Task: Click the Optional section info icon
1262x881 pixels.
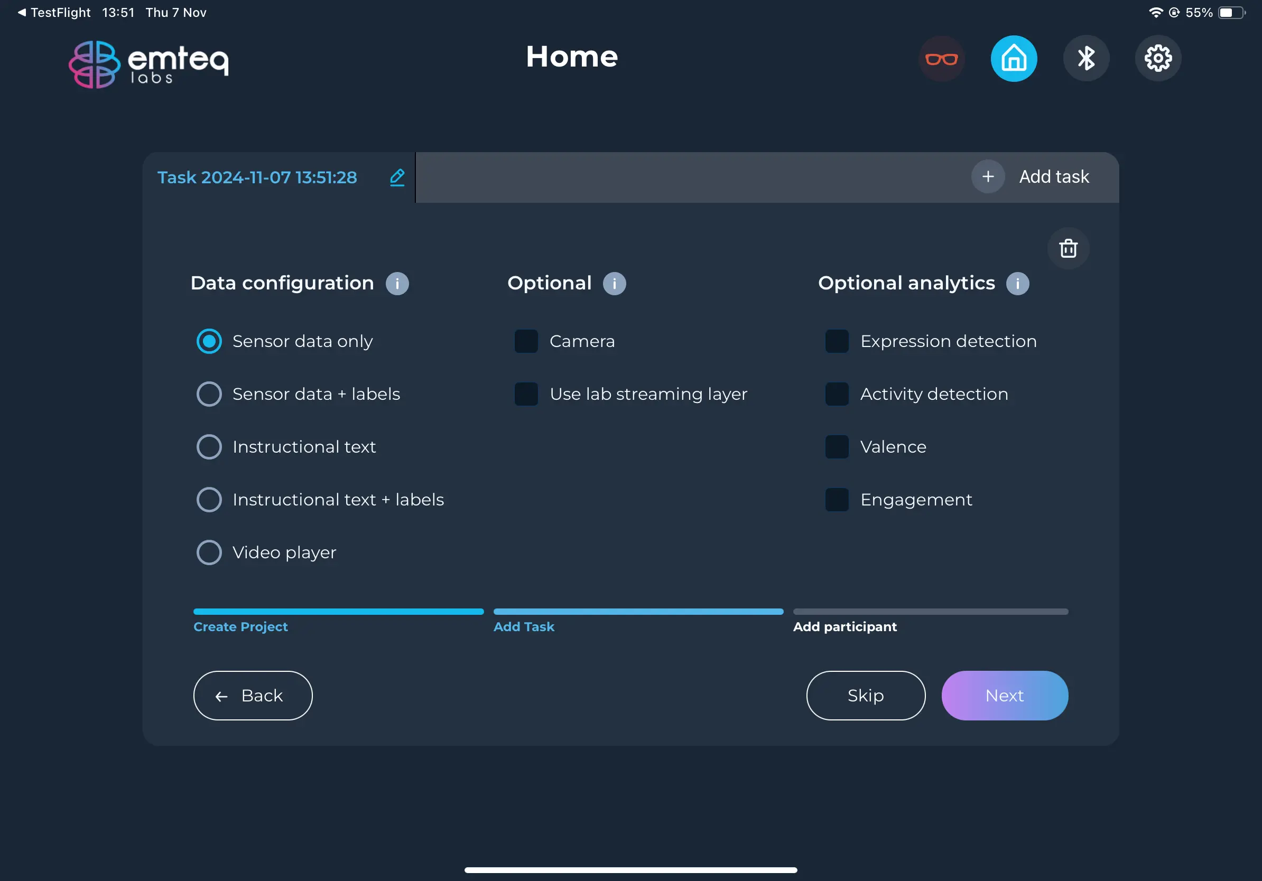Action: [614, 283]
